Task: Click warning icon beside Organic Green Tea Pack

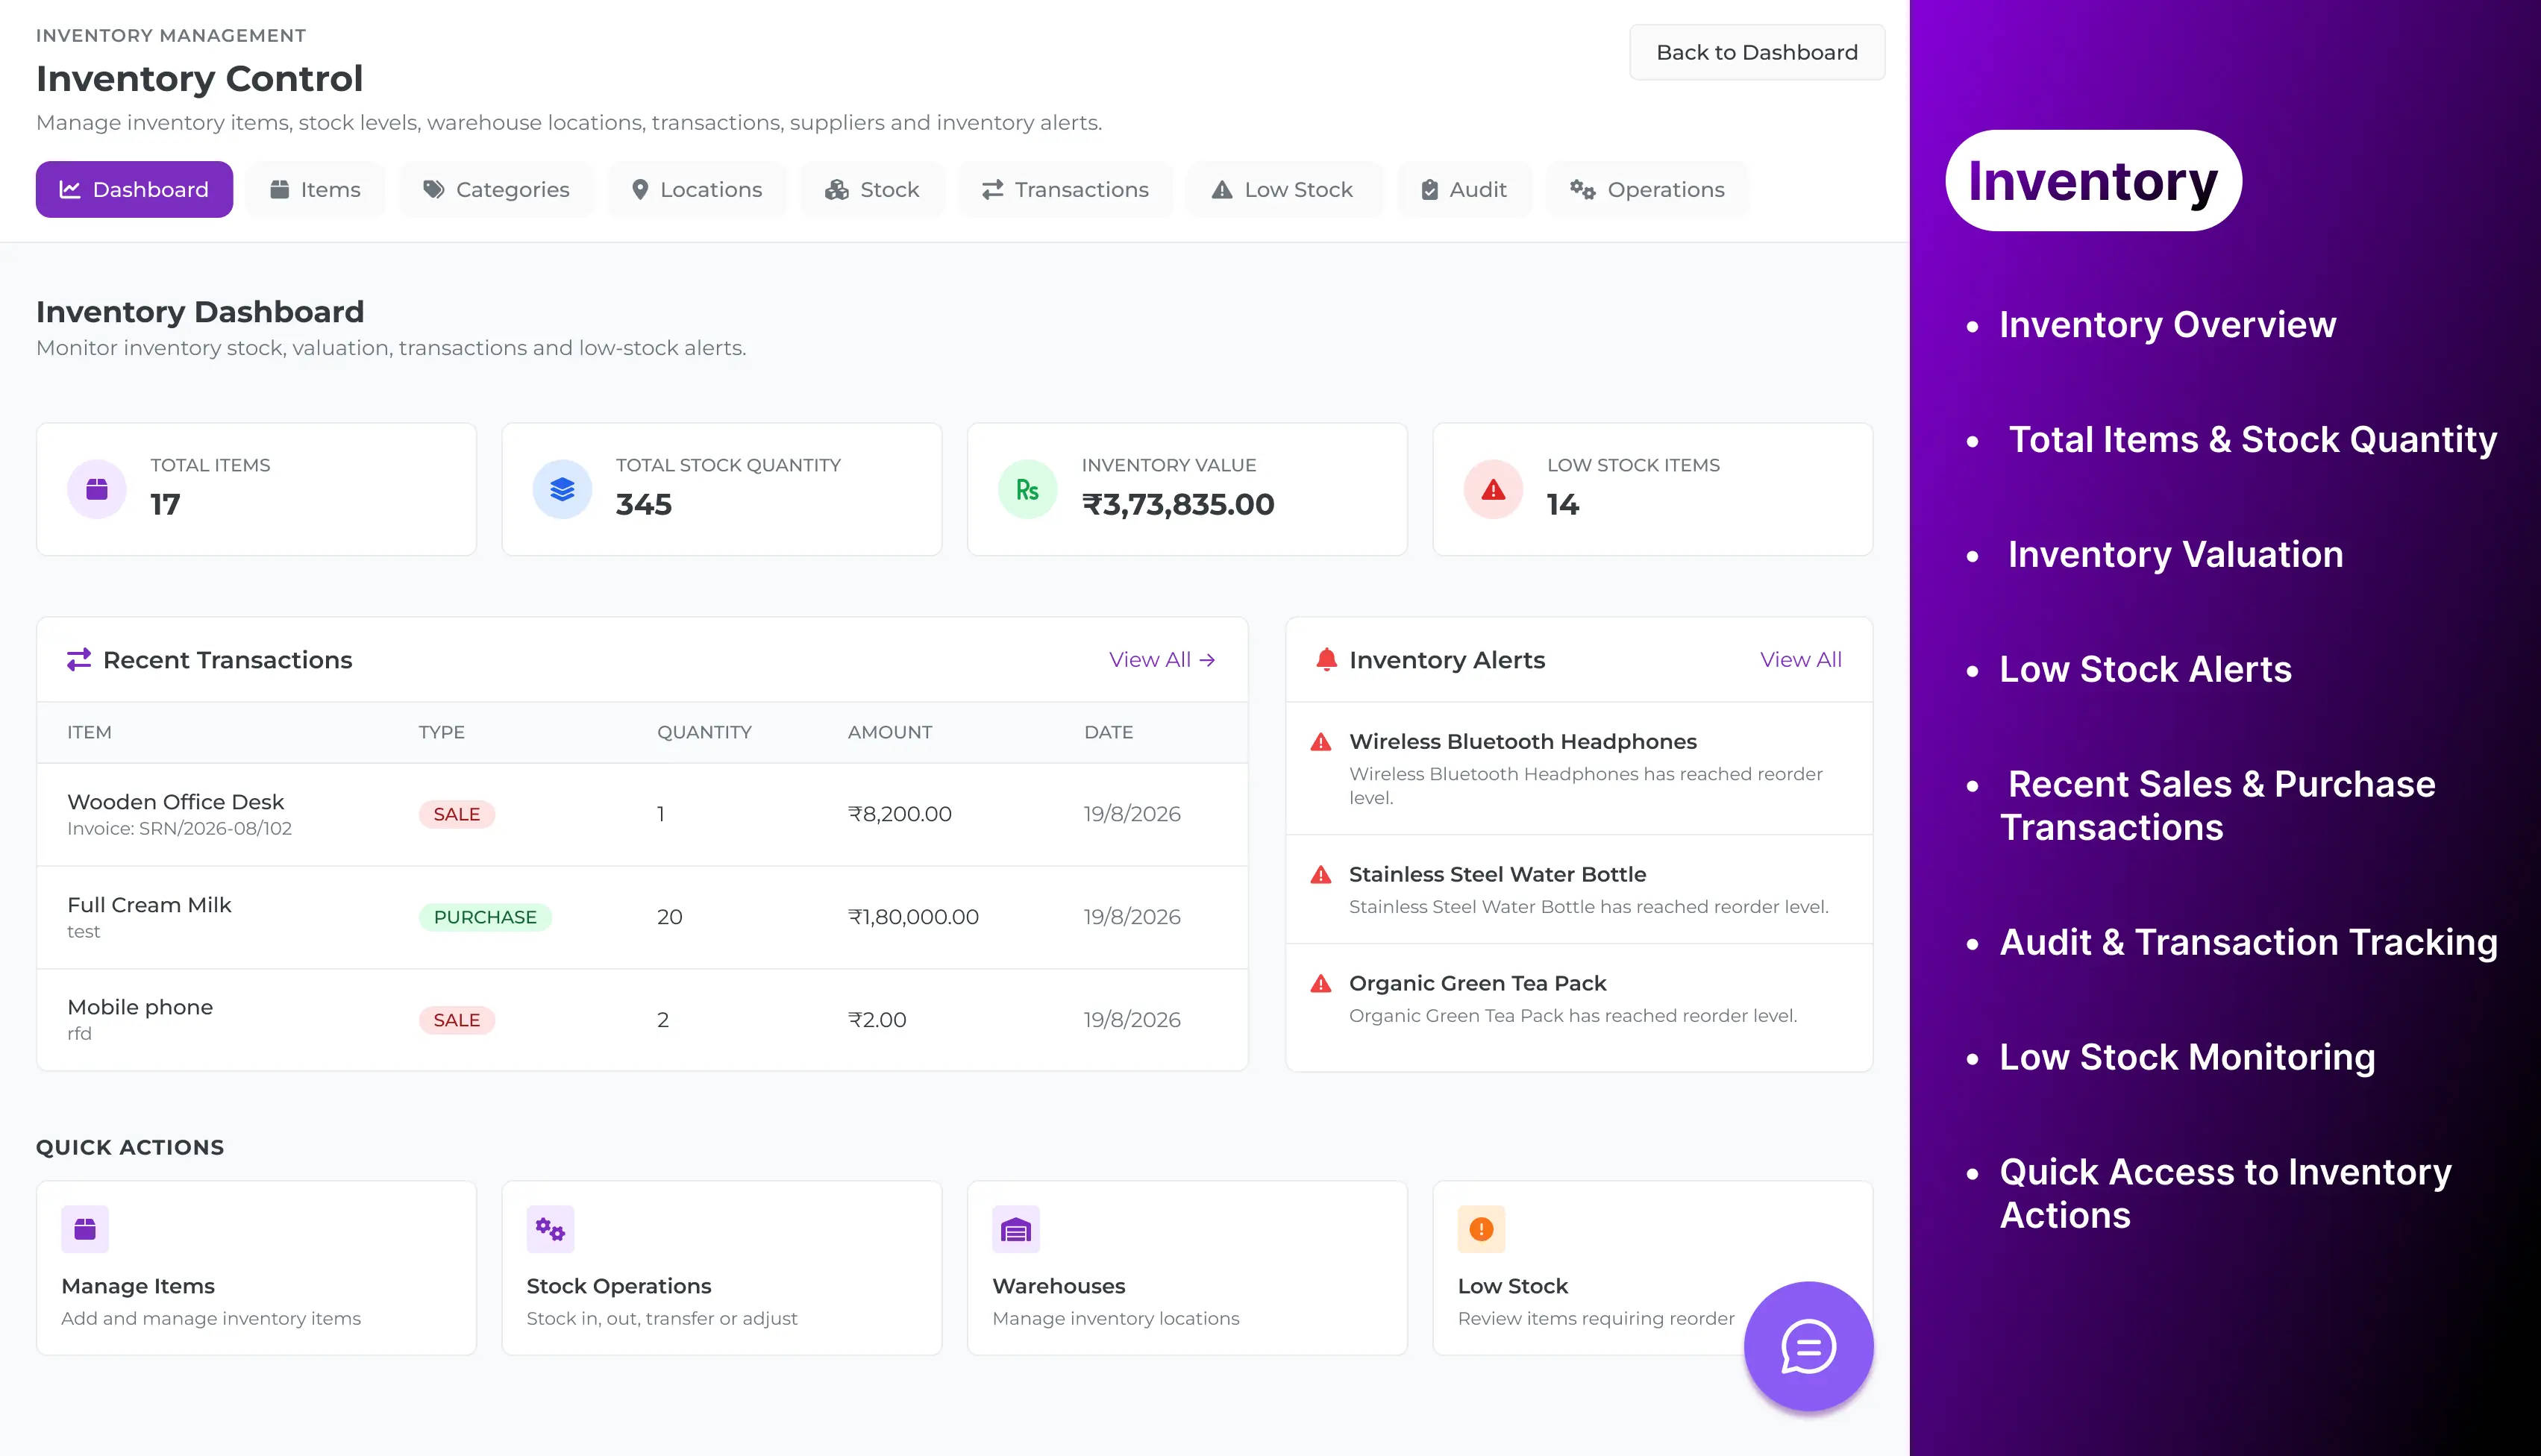Action: pyautogui.click(x=1321, y=984)
